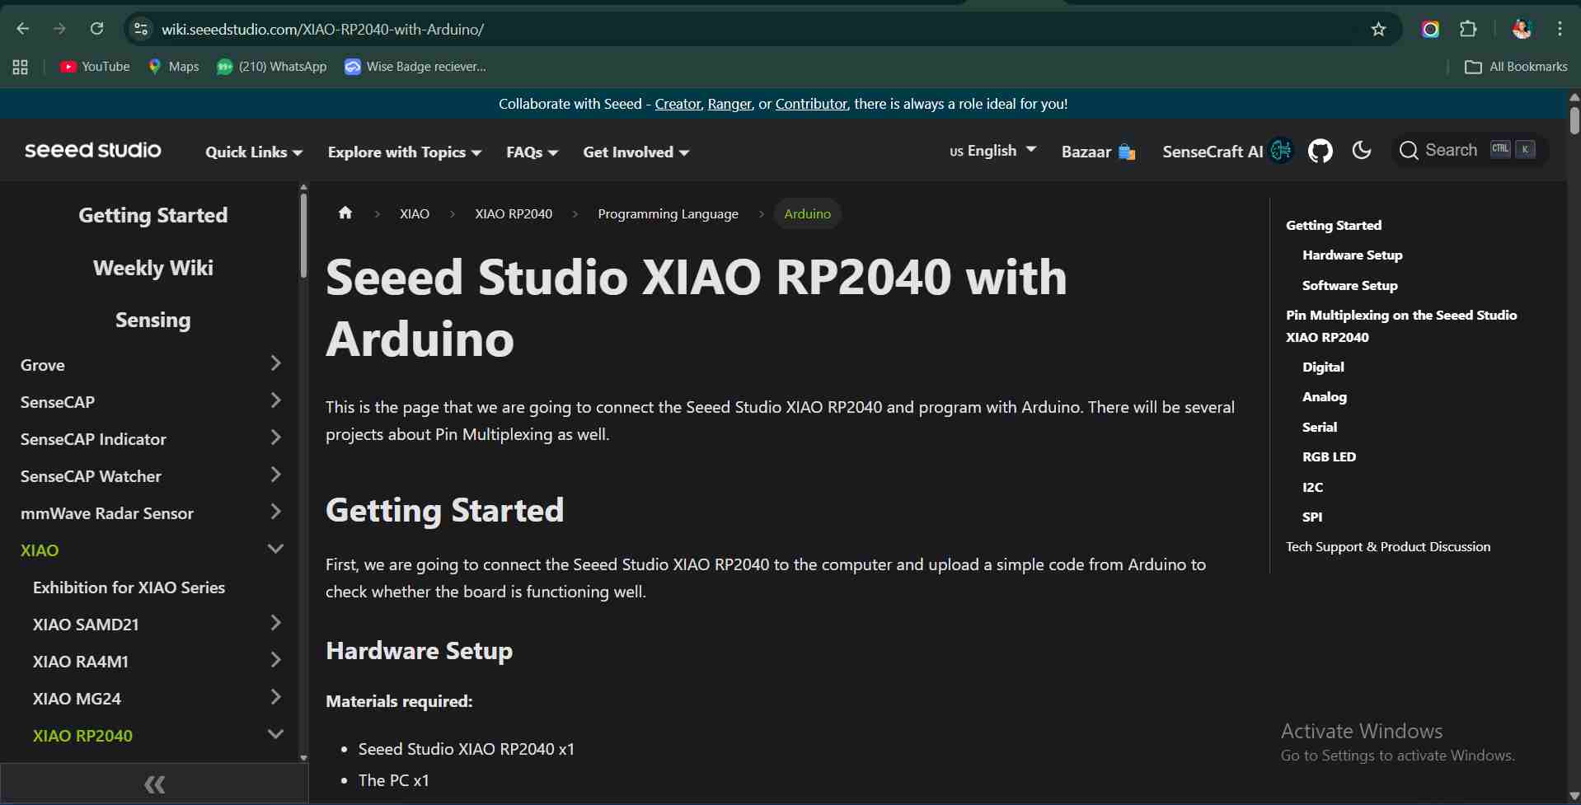1581x805 pixels.
Task: Open the Explore with Topics dropdown
Action: [x=404, y=152]
